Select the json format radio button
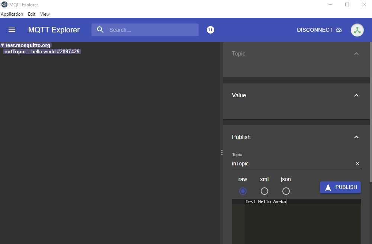 (x=286, y=191)
